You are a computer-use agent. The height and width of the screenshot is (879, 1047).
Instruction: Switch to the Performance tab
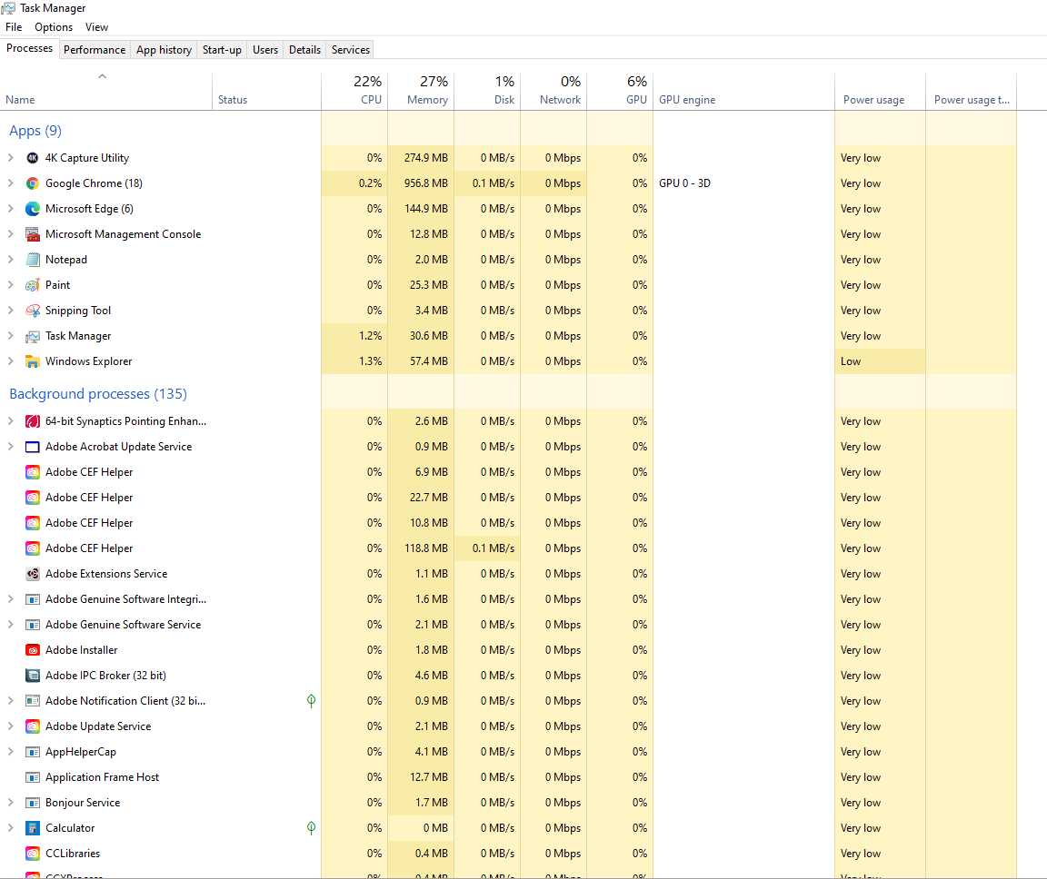pyautogui.click(x=95, y=50)
